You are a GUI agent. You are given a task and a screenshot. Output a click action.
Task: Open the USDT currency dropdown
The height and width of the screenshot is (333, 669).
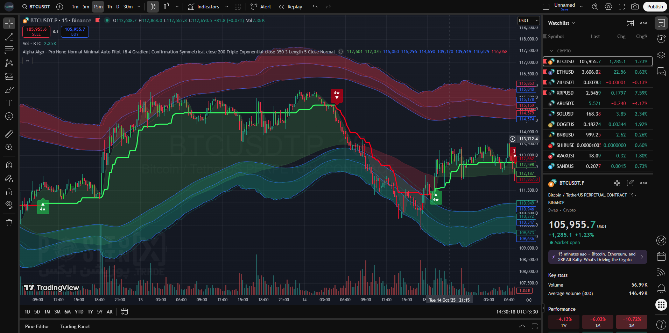(528, 21)
